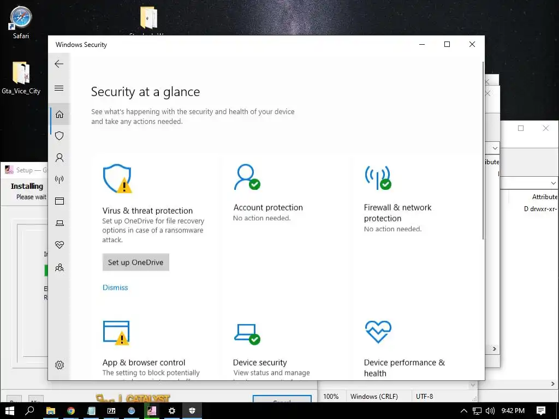559x419 pixels.
Task: Open the volume speaker icon in tray
Action: coord(490,411)
